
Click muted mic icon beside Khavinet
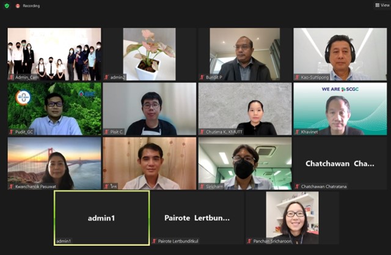point(297,131)
